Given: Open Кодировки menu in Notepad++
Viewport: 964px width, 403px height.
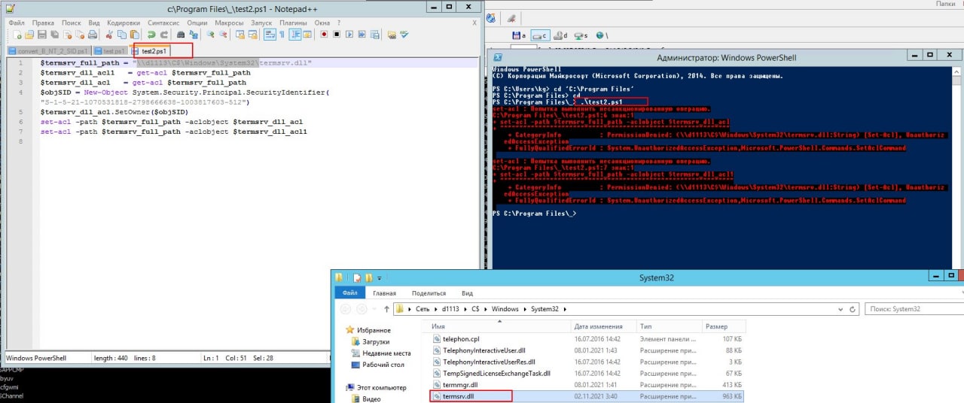Looking at the screenshot, I should [124, 23].
